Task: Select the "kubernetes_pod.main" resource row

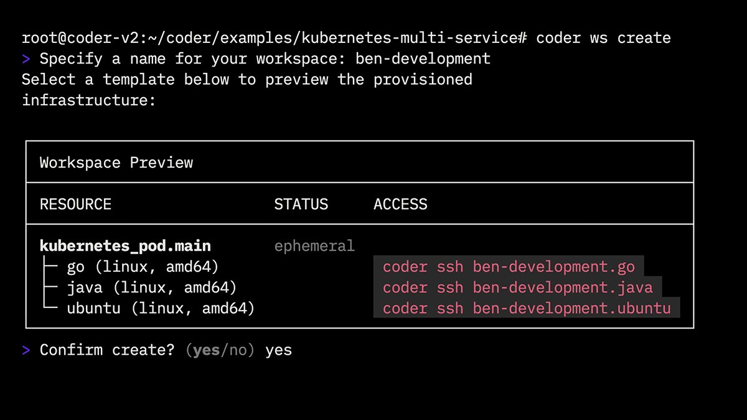Action: [125, 246]
